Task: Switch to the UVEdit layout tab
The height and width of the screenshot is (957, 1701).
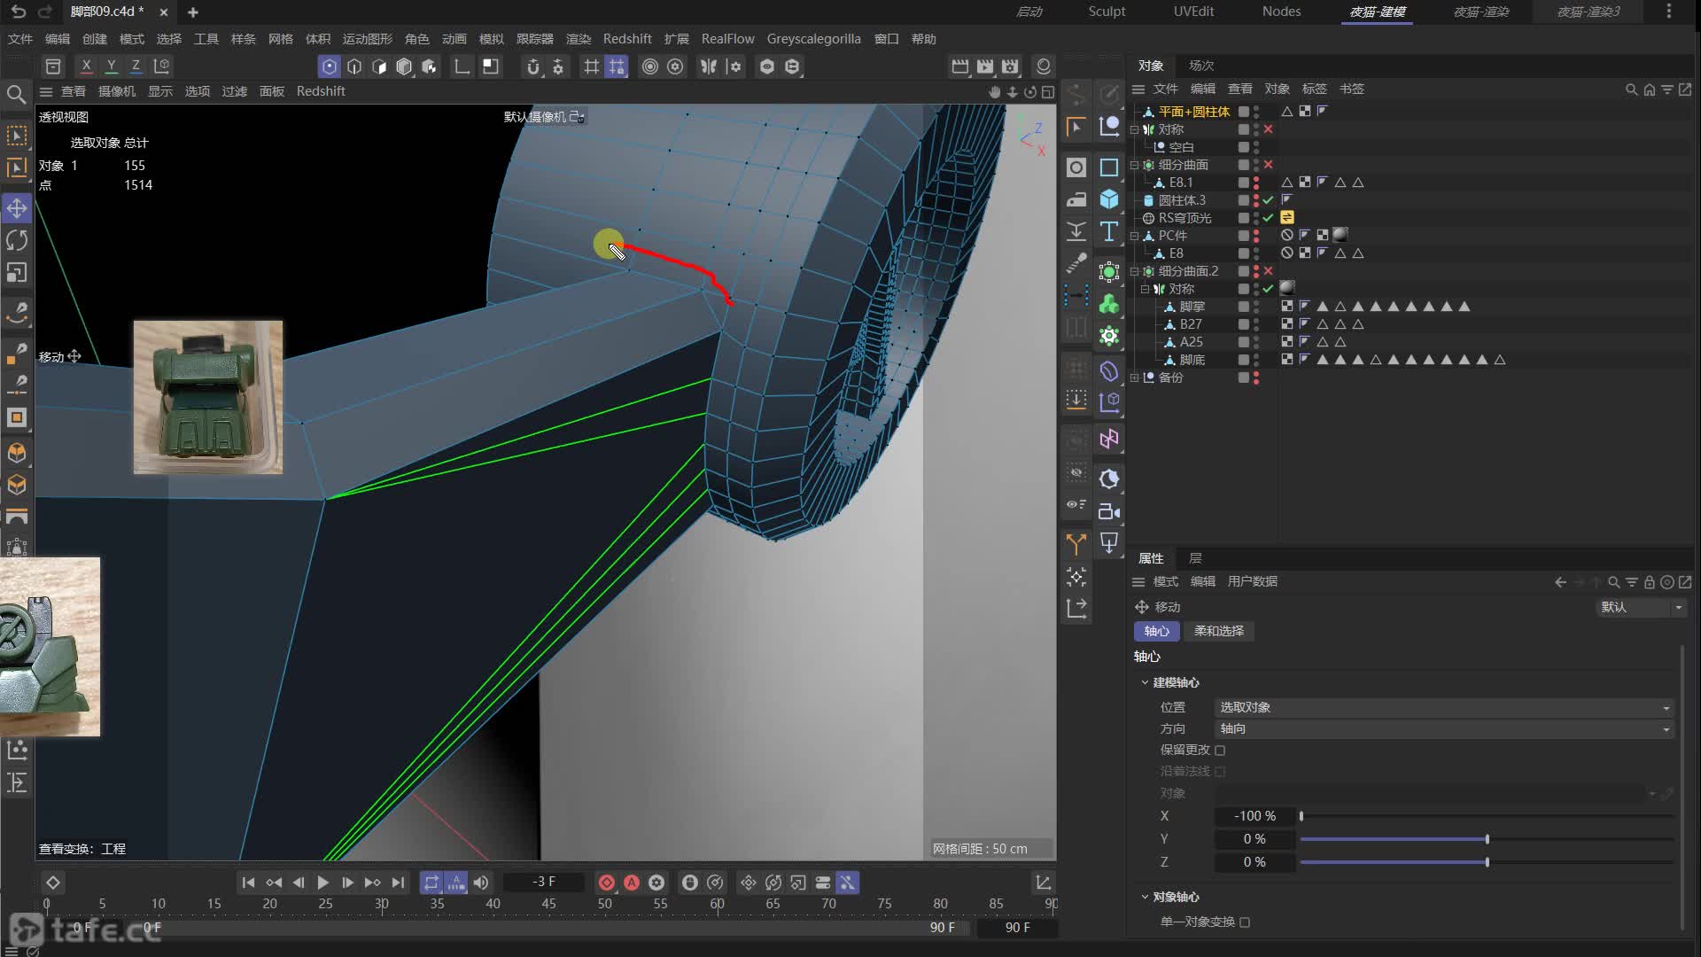Action: point(1193,12)
